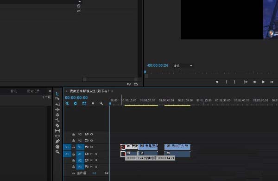Screen dimensions: 278x181
Task: Mark In point in program monitor
Action: [226, 82]
